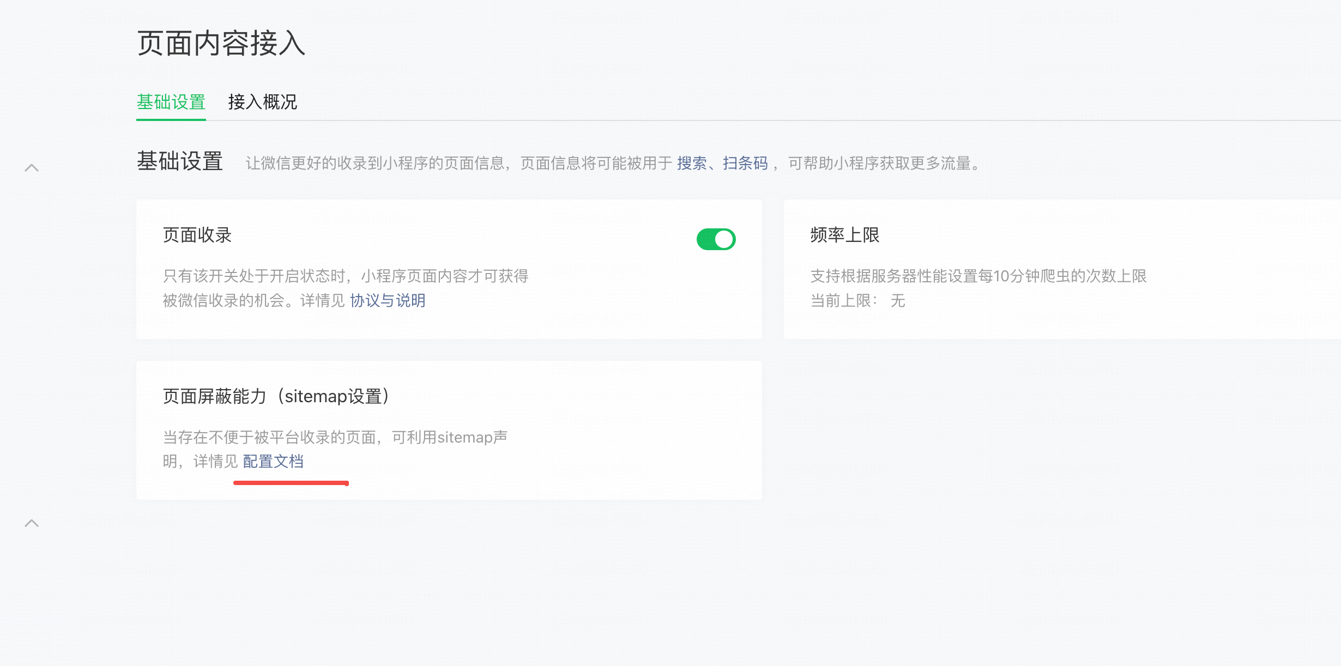Image resolution: width=1341 pixels, height=666 pixels.
Task: Click the 页面屏蔽能力（sitemap设置）heading
Action: [x=276, y=396]
